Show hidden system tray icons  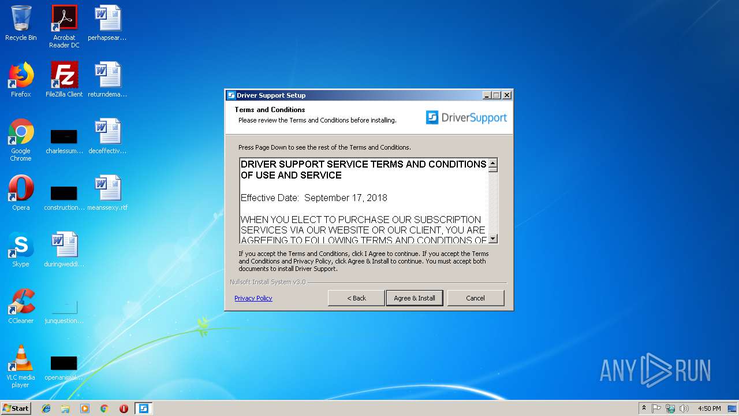coord(644,408)
